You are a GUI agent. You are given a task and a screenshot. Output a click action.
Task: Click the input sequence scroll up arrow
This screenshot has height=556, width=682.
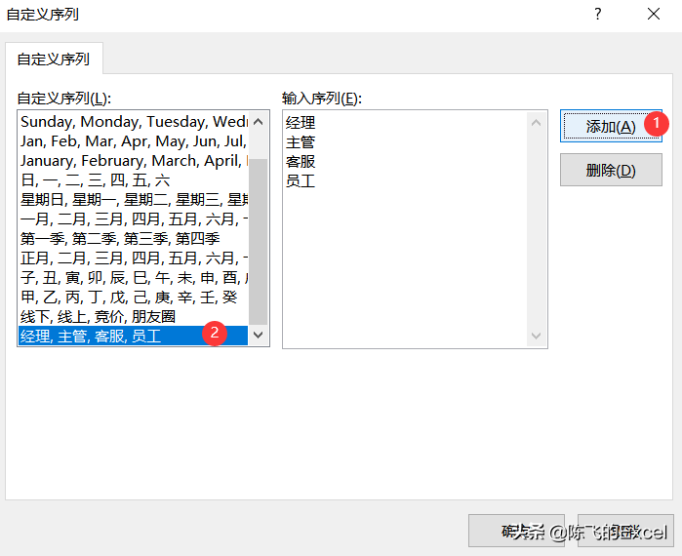click(x=537, y=123)
